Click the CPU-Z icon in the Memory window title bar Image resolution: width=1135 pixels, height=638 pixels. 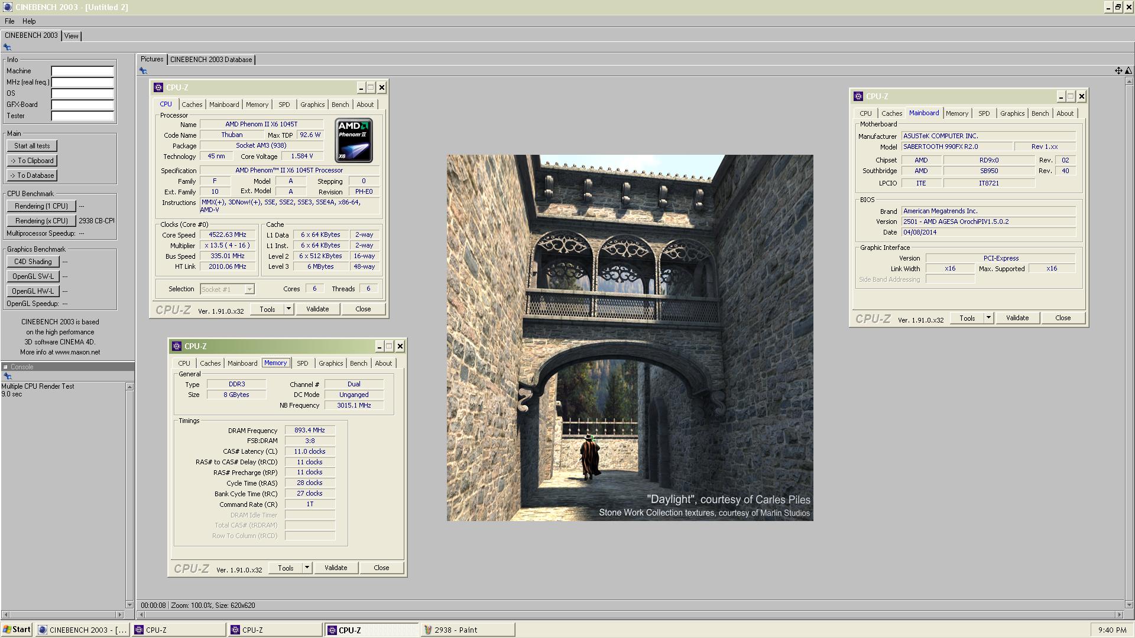coord(177,346)
